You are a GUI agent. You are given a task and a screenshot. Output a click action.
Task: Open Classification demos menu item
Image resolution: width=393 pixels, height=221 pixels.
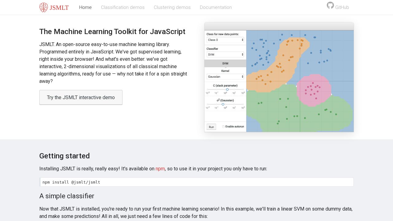[x=123, y=7]
